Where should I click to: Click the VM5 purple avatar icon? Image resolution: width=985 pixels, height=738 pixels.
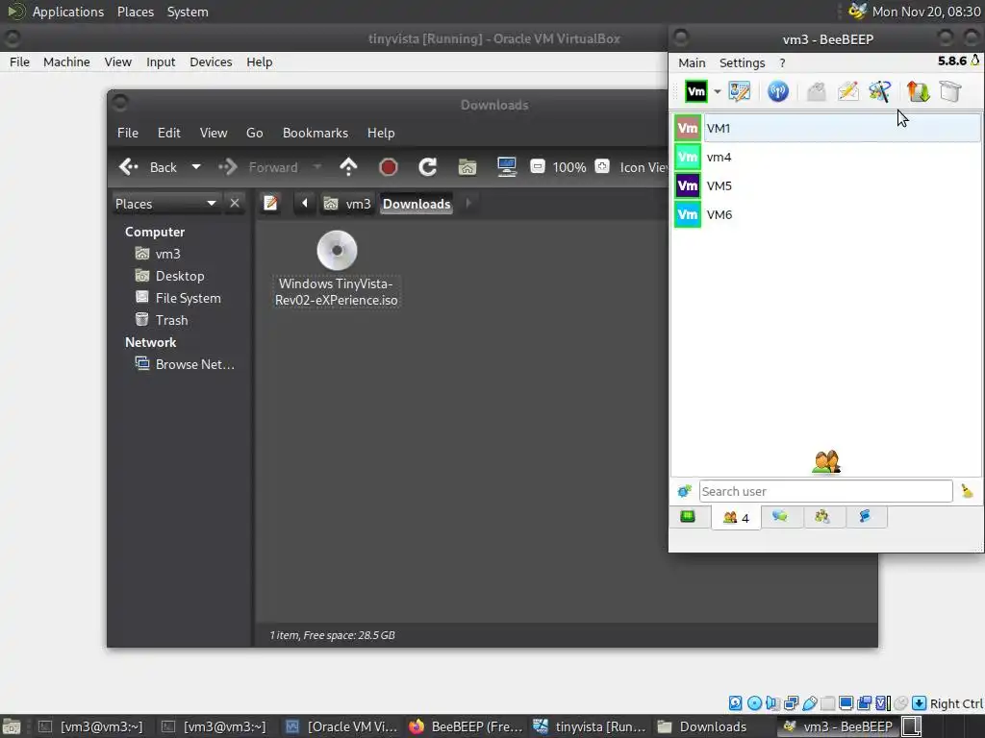(x=687, y=185)
